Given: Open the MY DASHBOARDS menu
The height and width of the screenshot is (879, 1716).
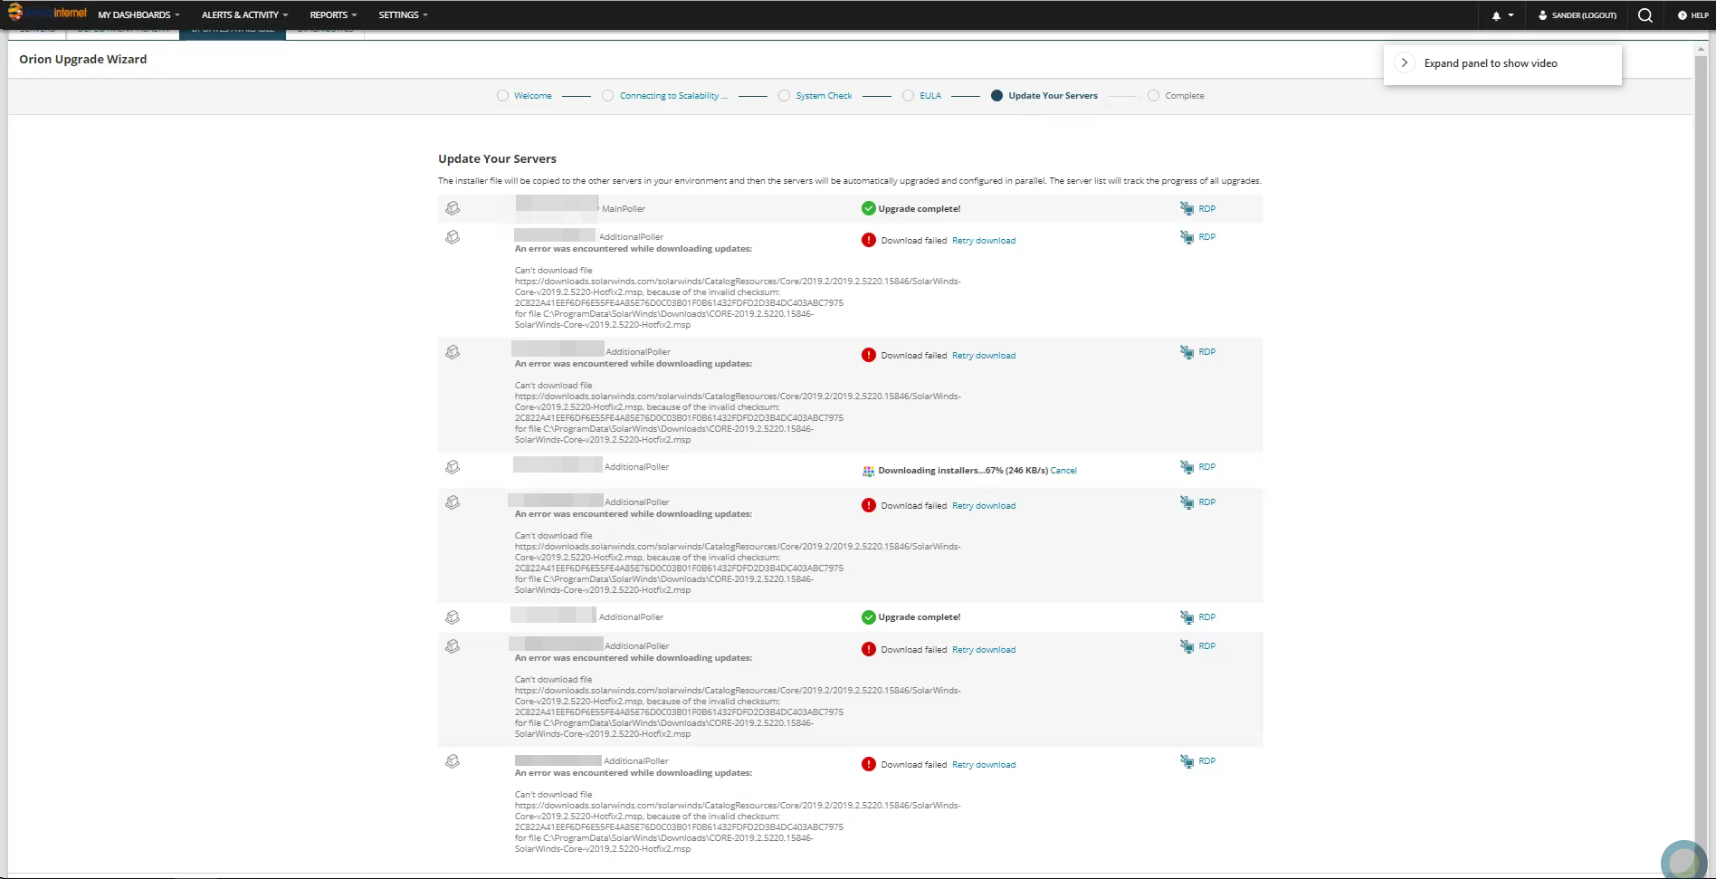Looking at the screenshot, I should click(138, 15).
